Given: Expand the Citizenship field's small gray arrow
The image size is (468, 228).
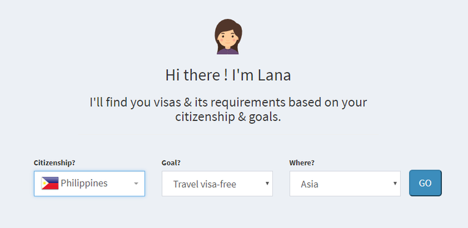Looking at the screenshot, I should [x=136, y=184].
